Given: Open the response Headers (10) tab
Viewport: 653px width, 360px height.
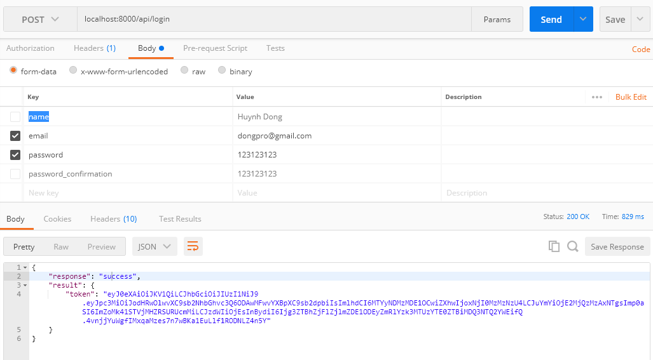Looking at the screenshot, I should pos(114,219).
